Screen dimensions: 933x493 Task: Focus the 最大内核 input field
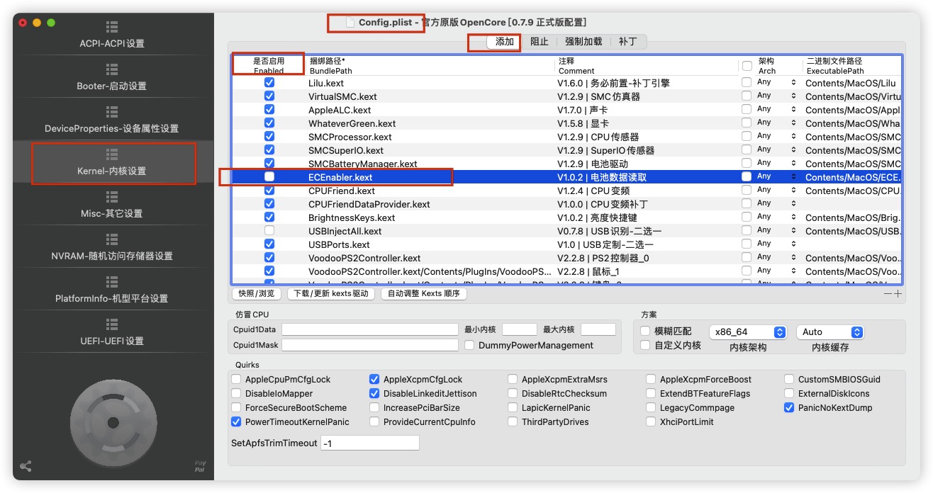(598, 329)
